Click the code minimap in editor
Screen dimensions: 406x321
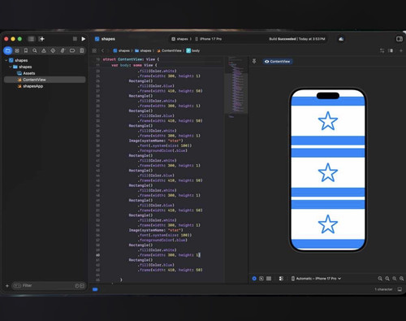click(236, 87)
